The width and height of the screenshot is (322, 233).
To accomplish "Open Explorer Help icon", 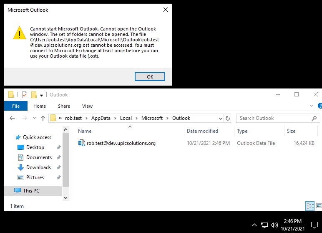I will pos(320,106).
